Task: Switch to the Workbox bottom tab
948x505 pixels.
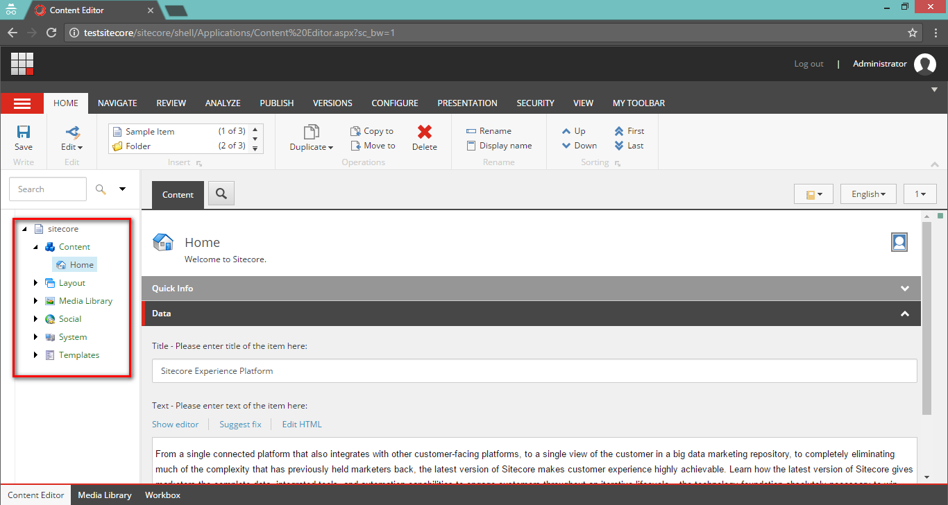Action: [x=162, y=495]
